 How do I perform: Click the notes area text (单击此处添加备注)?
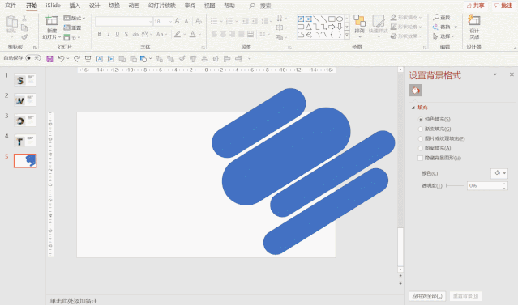coord(74,301)
